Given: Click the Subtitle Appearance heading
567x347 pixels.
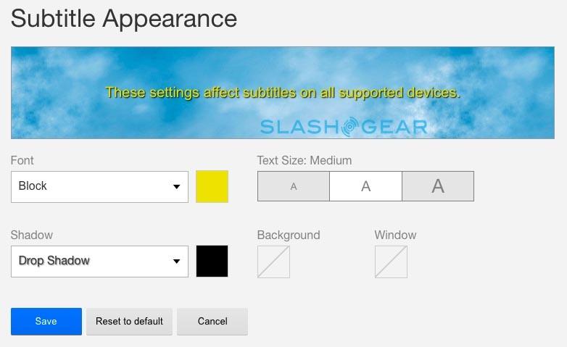Looking at the screenshot, I should (124, 19).
